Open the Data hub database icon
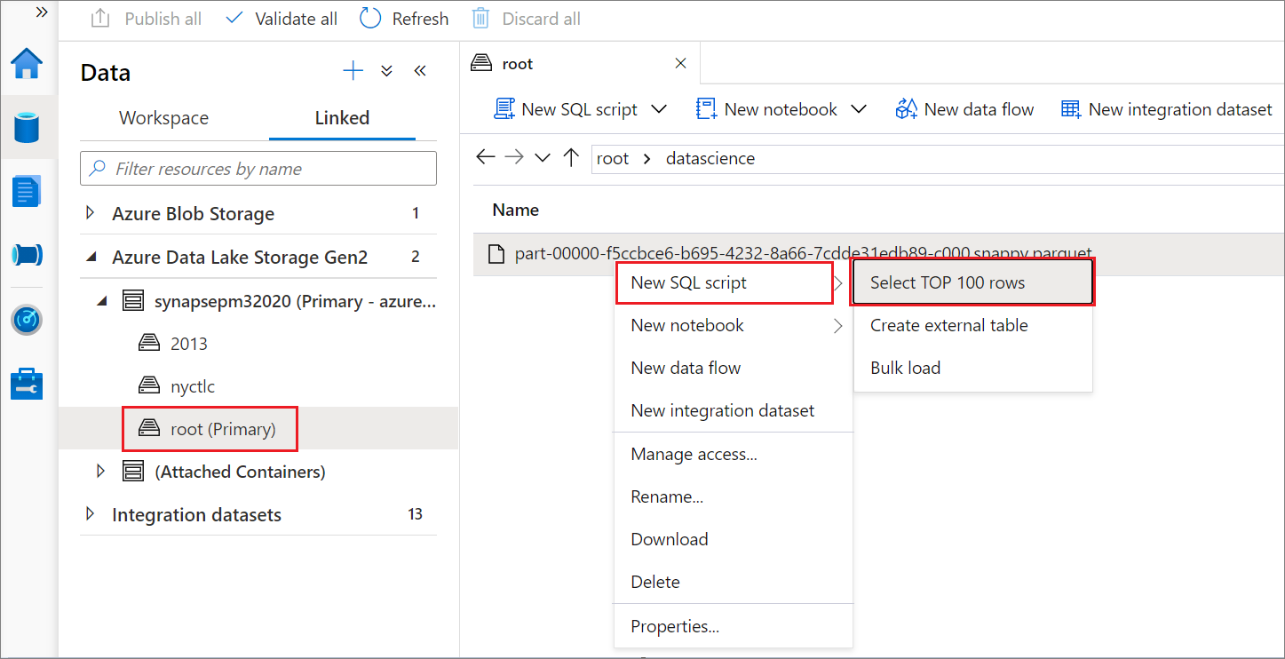The width and height of the screenshot is (1285, 659). click(27, 127)
